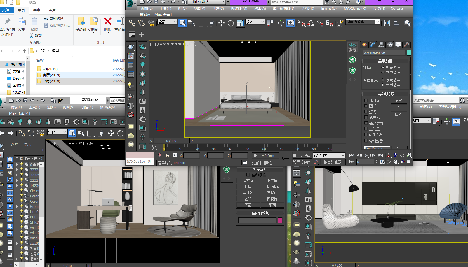Open Select by Name in front 3ds Max window

[x=192, y=23]
